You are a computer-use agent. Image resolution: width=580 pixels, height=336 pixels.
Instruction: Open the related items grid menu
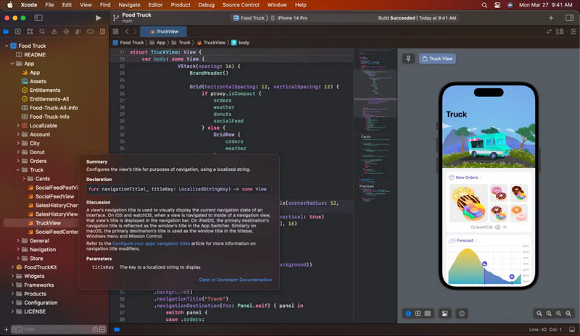coord(116,32)
